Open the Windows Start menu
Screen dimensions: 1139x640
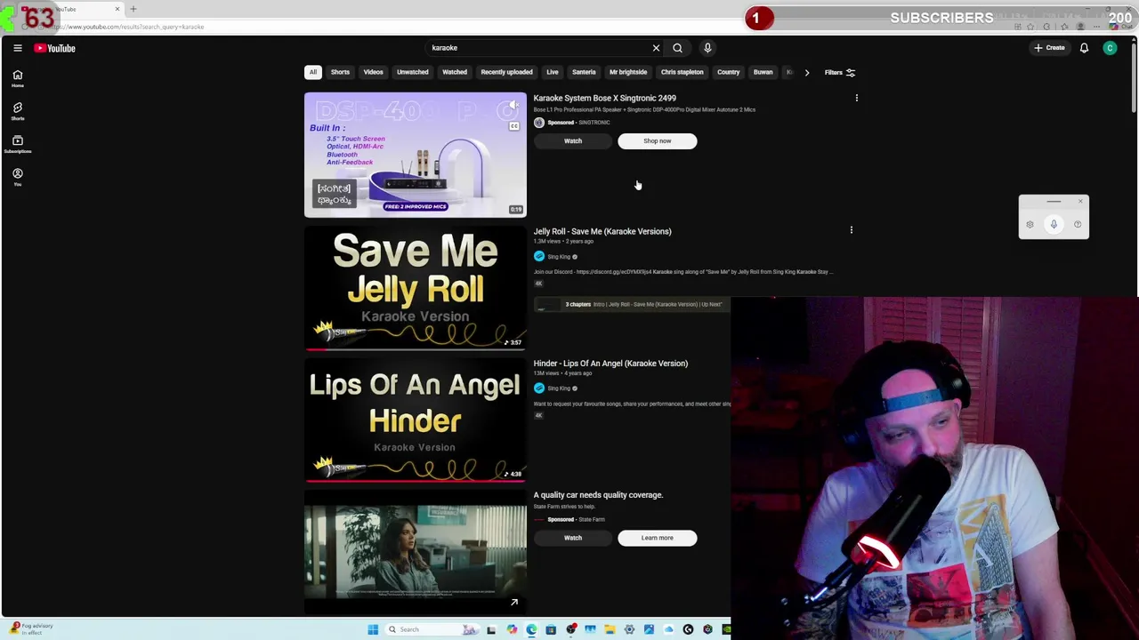coord(373,629)
